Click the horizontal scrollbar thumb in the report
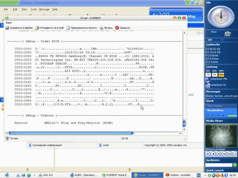This screenshot has width=238, height=178. coord(71,133)
